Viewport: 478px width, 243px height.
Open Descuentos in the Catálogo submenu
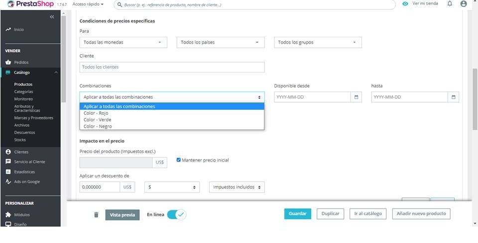(24, 133)
